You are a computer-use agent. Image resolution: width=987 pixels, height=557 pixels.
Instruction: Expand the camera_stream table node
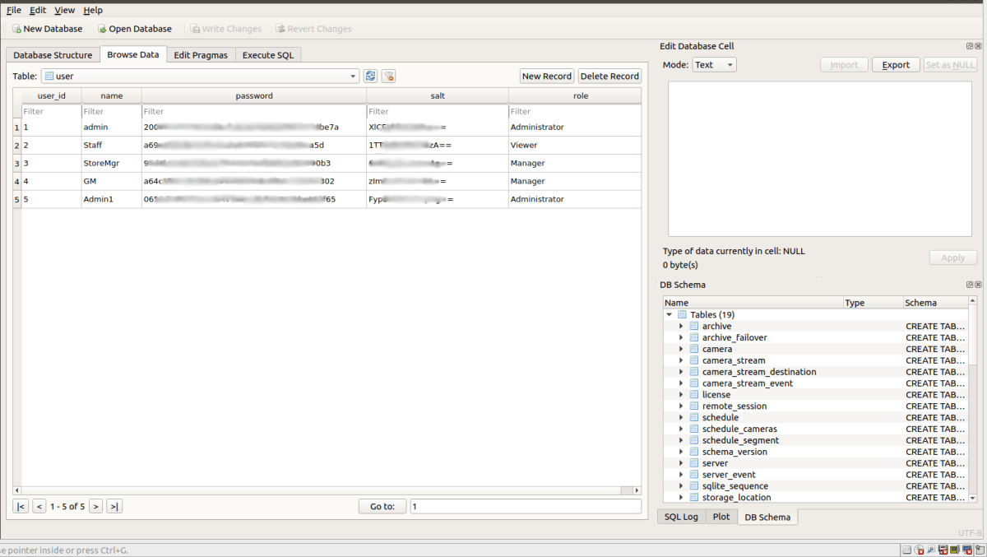[681, 360]
